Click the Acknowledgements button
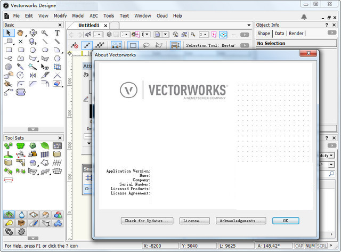Image resolution: width=341 pixels, height=252 pixels. click(241, 221)
